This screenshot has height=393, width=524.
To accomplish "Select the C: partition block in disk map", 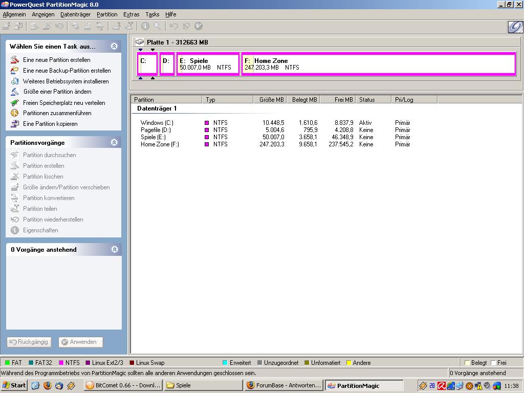I will pyautogui.click(x=147, y=64).
